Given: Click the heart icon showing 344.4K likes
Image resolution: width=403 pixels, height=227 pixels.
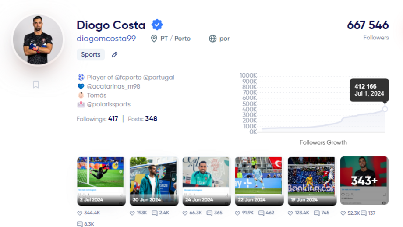Looking at the screenshot, I should (x=80, y=213).
